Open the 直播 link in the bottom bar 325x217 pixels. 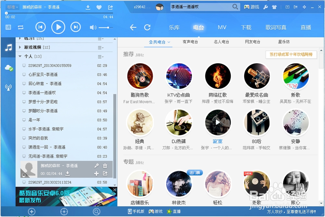point(174,211)
